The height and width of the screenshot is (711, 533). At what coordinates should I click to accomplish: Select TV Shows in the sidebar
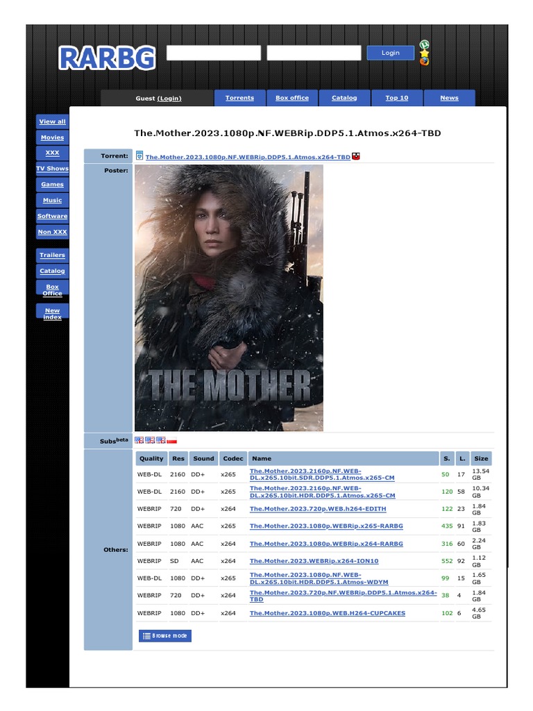click(x=52, y=168)
